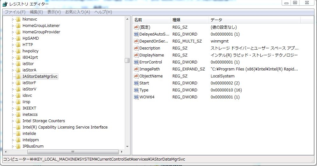Click the DWORD icon of Start value

point(136,83)
